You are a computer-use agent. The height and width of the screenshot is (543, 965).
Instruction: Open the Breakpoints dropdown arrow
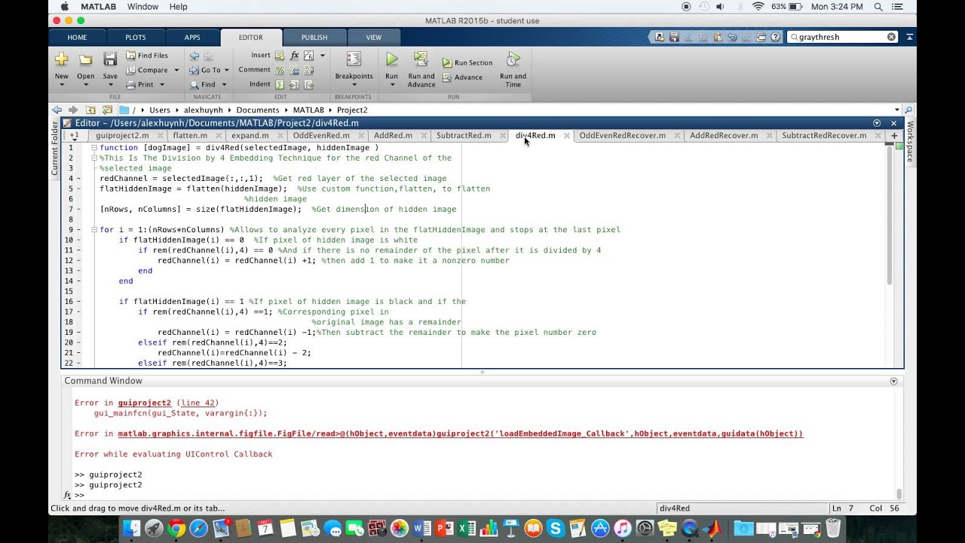tap(354, 84)
